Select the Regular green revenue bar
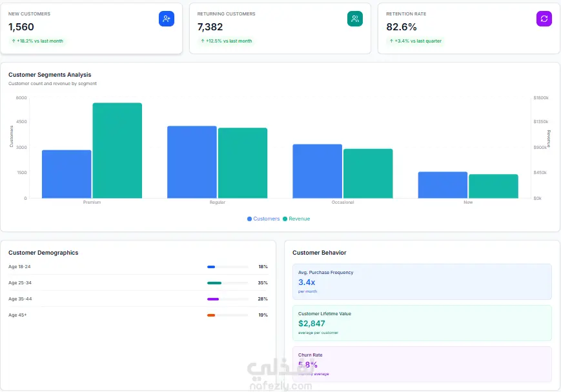This screenshot has height=392, width=561. click(x=243, y=163)
